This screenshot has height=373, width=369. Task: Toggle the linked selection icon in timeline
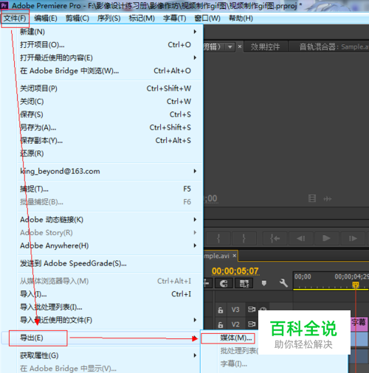(244, 284)
